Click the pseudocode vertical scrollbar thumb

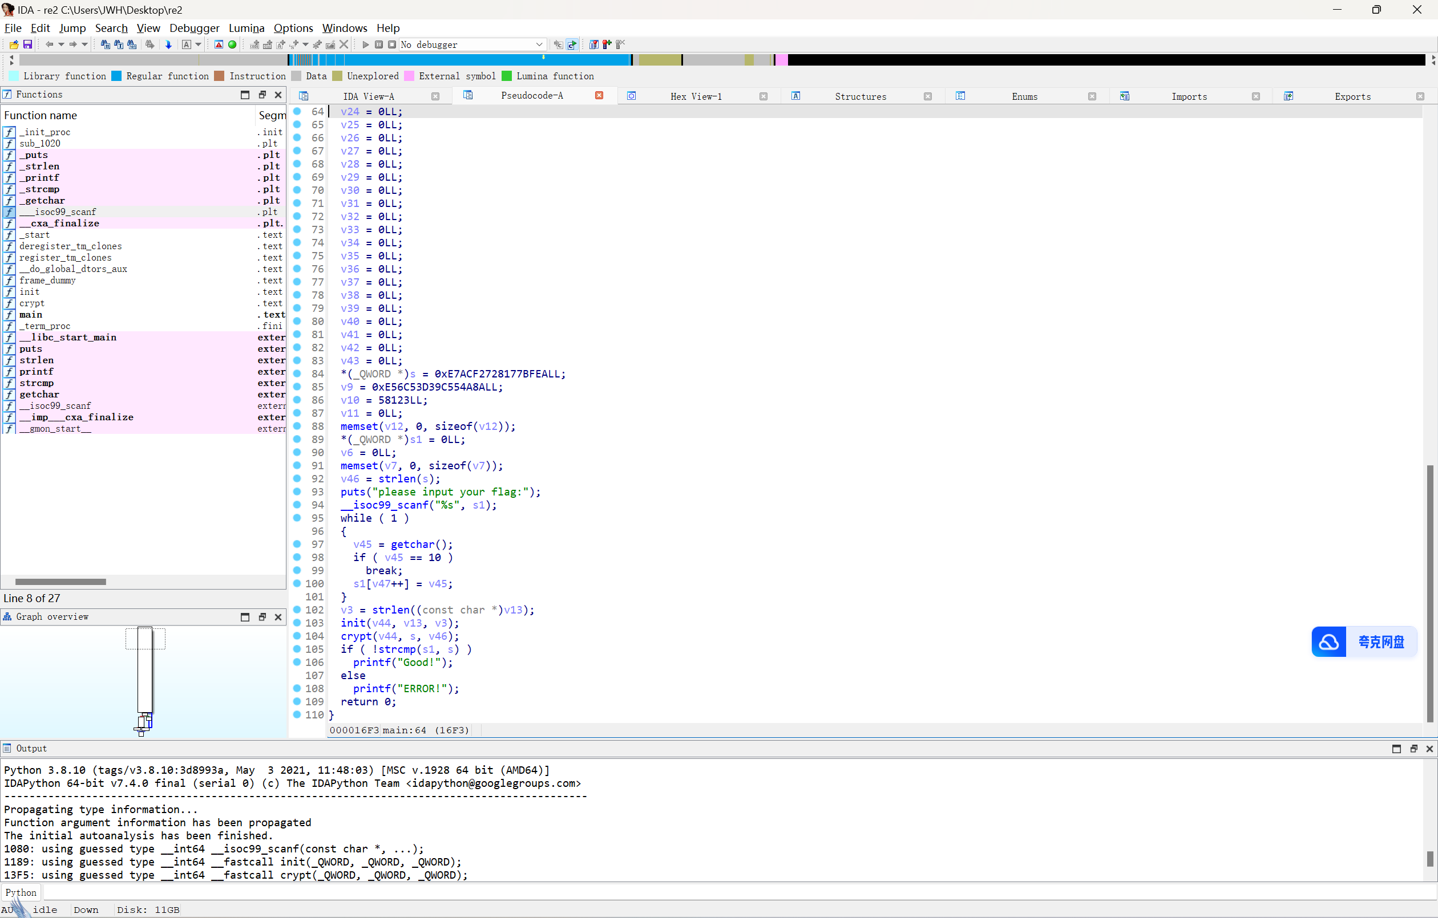tap(1429, 594)
